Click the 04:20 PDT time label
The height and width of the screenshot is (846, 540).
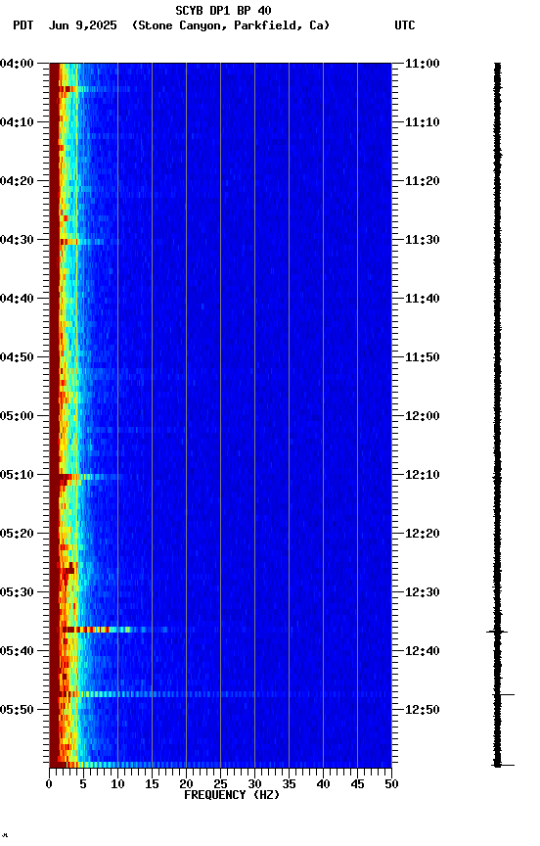(17, 181)
